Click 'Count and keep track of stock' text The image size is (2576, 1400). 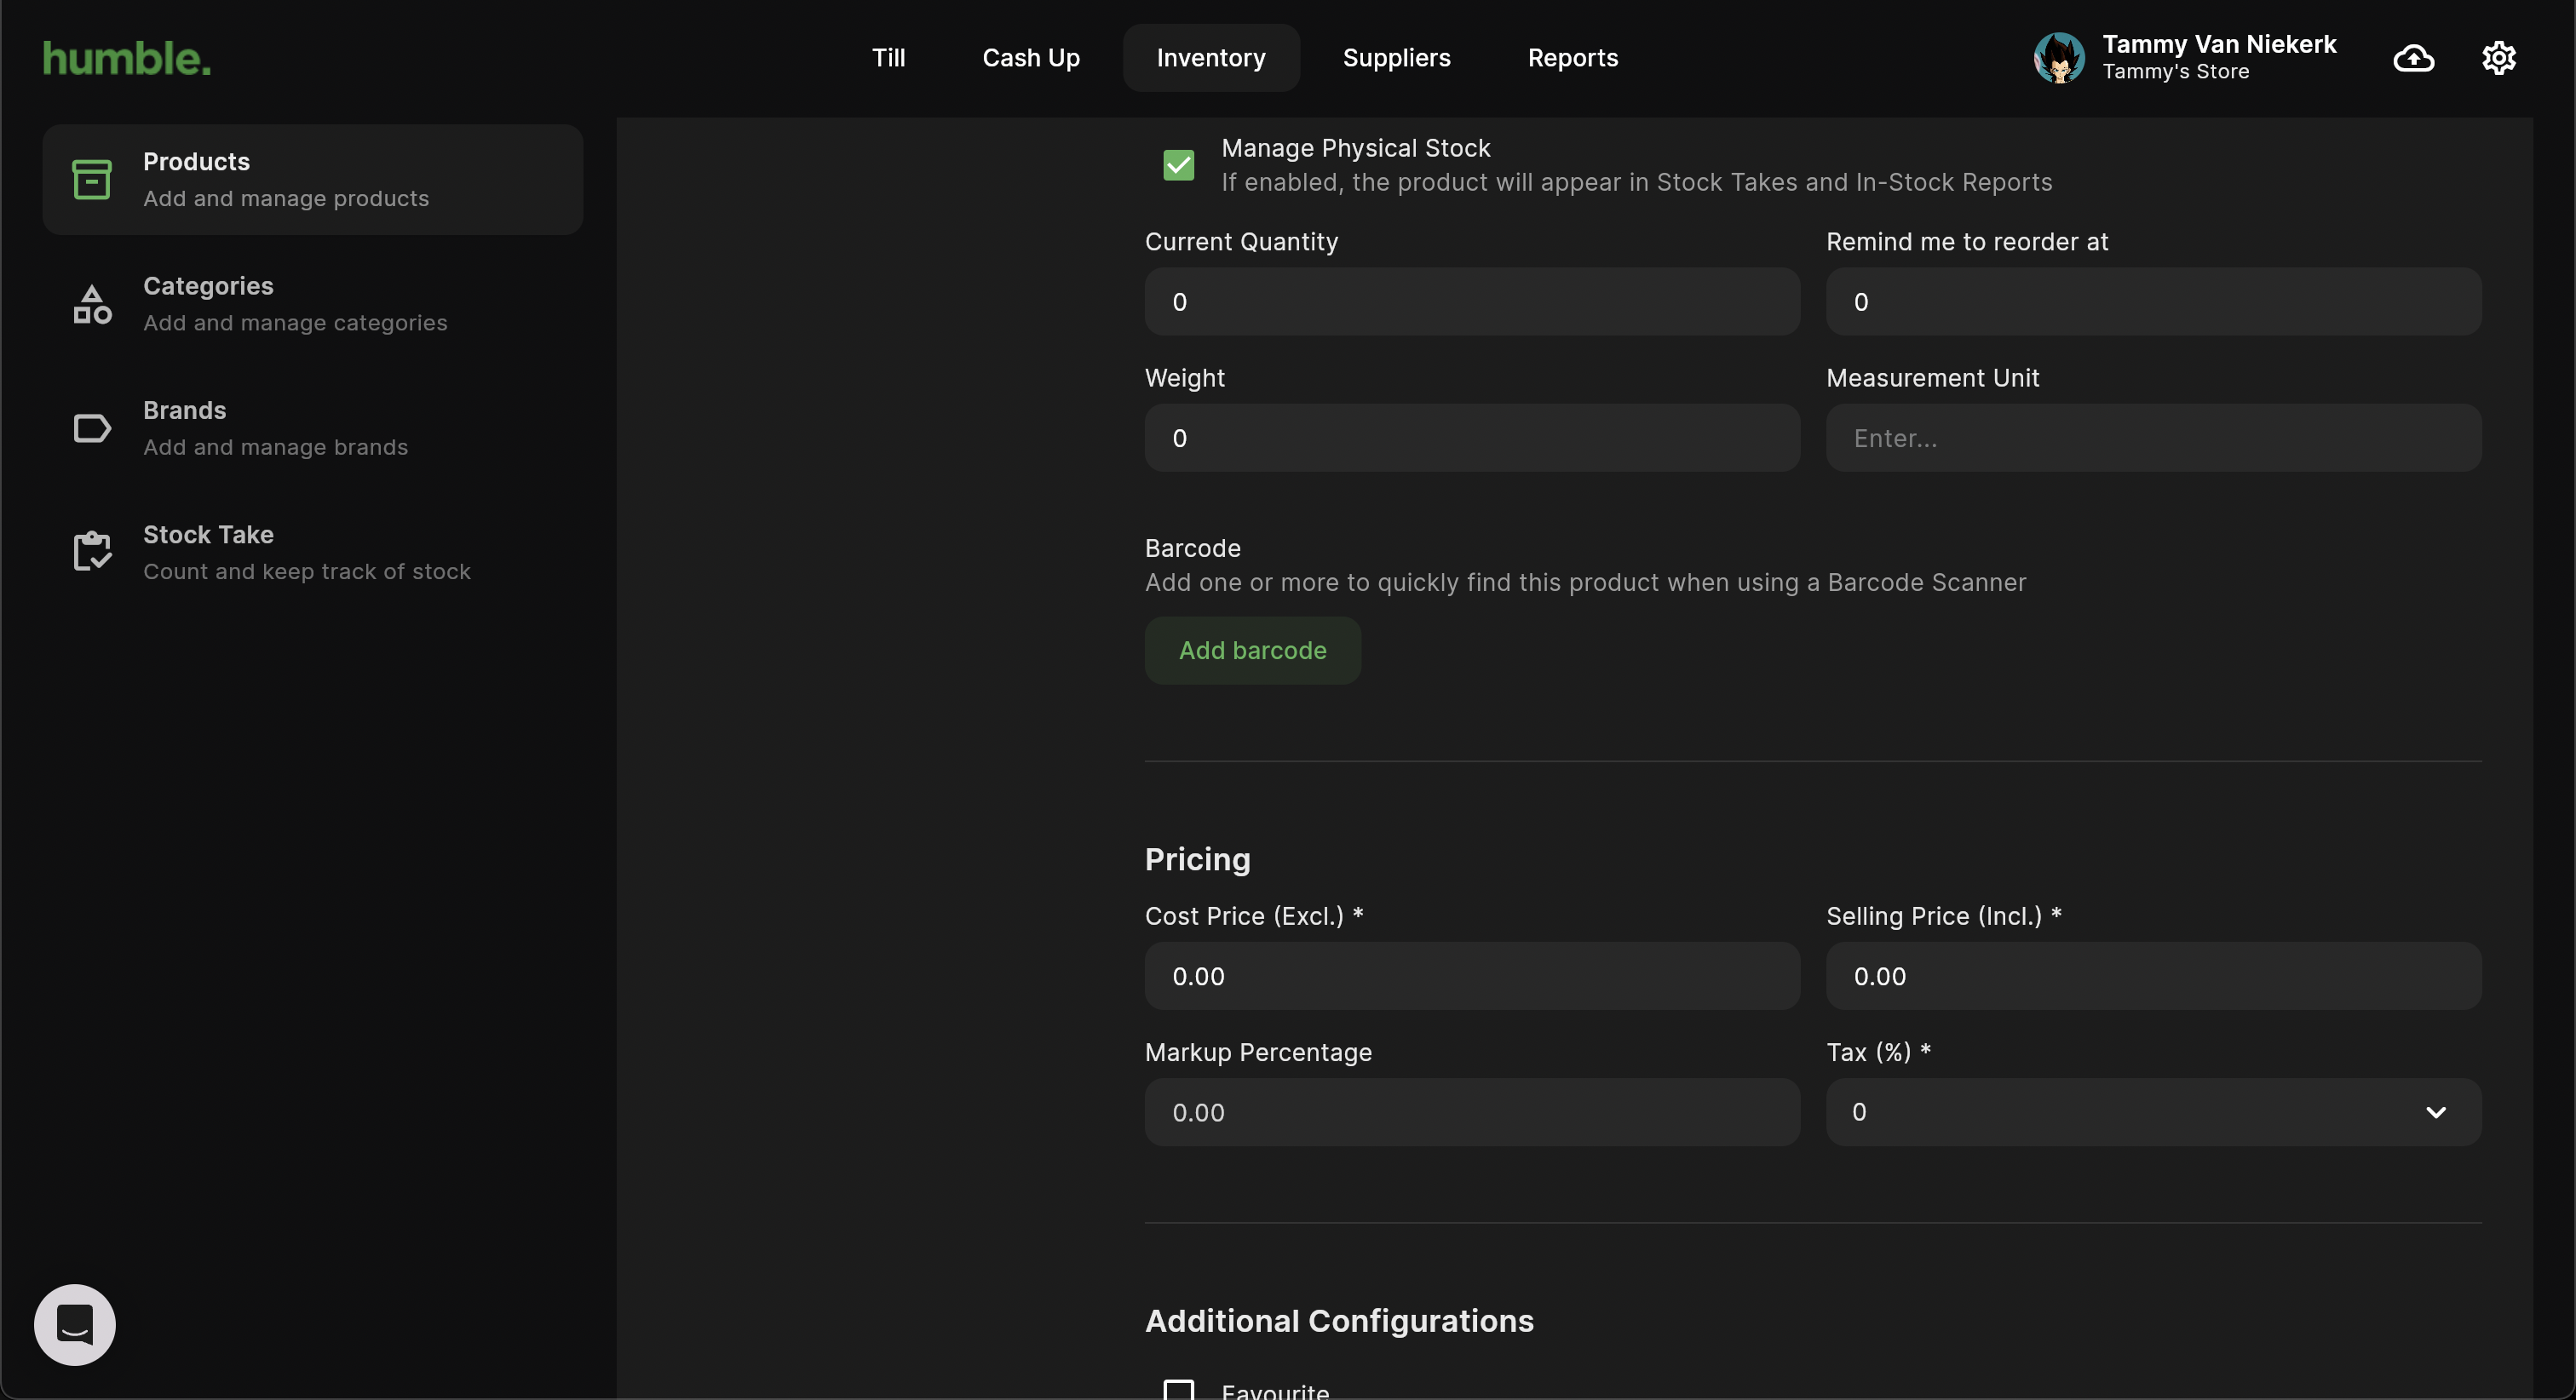(307, 571)
